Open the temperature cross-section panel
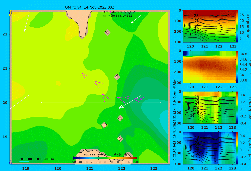 pos(209,26)
